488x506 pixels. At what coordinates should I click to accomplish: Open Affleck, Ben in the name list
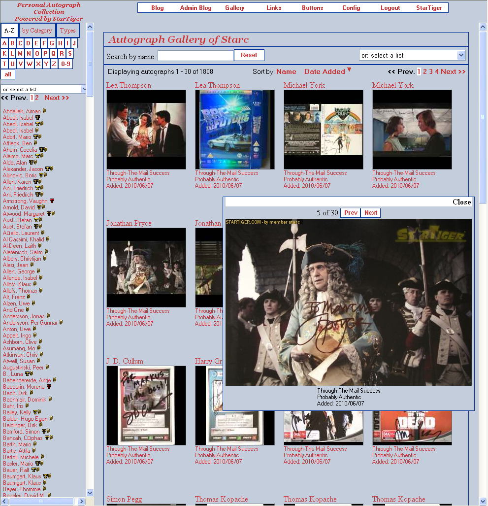click(x=17, y=143)
